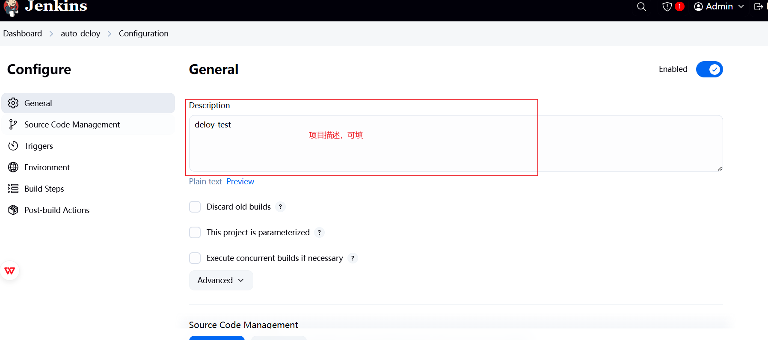Open the security shield alert icon
768x340 pixels.
pos(667,7)
